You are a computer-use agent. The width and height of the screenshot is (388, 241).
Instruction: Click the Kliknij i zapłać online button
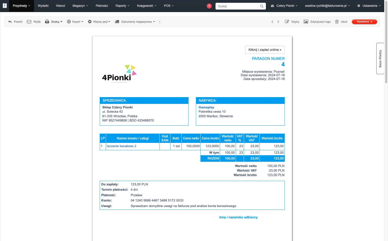point(265,50)
